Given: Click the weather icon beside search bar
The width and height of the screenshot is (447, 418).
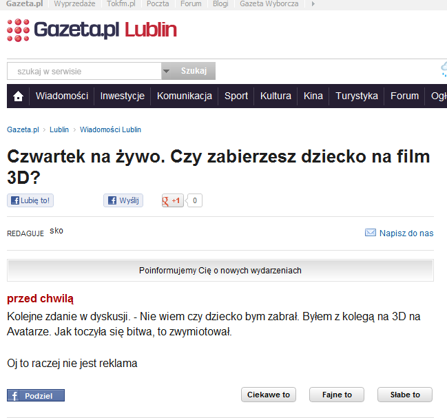Looking at the screenshot, I should click(444, 70).
